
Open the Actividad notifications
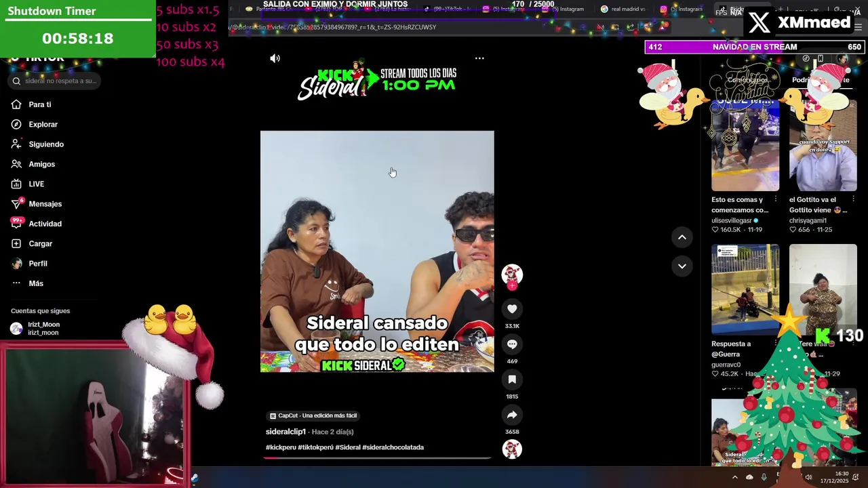pyautogui.click(x=45, y=224)
